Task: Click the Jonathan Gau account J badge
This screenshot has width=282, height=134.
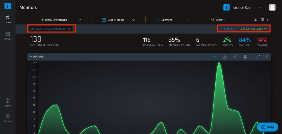Action: pyautogui.click(x=226, y=8)
